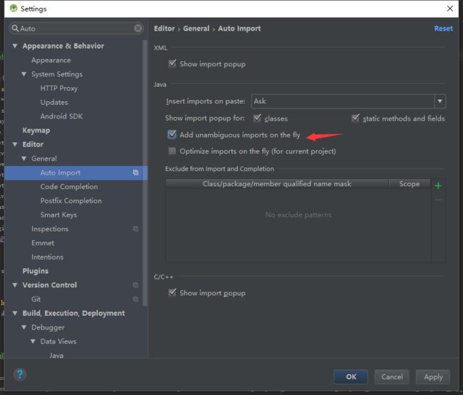Click the project-level icon beside Version Control
The width and height of the screenshot is (463, 395).
tap(135, 284)
